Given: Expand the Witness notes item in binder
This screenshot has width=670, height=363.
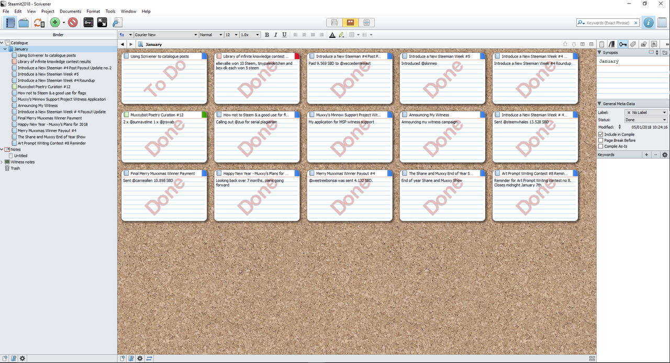Looking at the screenshot, I should [2, 162].
